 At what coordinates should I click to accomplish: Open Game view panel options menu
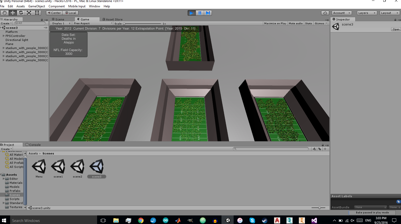click(x=327, y=20)
